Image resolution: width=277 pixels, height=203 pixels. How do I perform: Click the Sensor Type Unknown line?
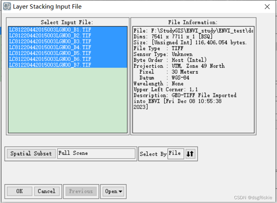pos(163,54)
